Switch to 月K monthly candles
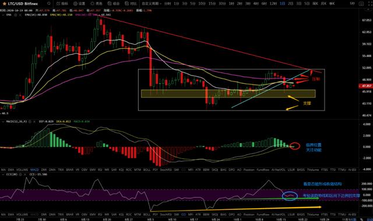Image resolution: width=373 pixels, height=221 pixels. (323, 3)
